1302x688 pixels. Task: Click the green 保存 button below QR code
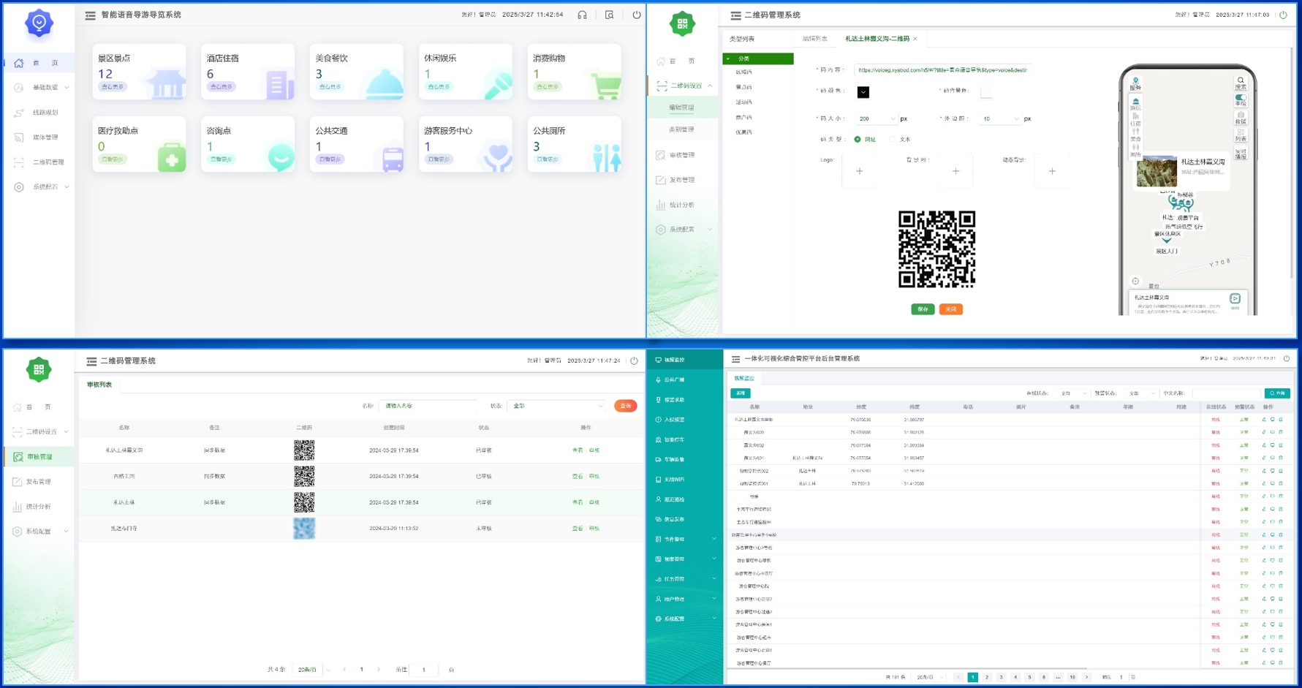[x=923, y=309]
